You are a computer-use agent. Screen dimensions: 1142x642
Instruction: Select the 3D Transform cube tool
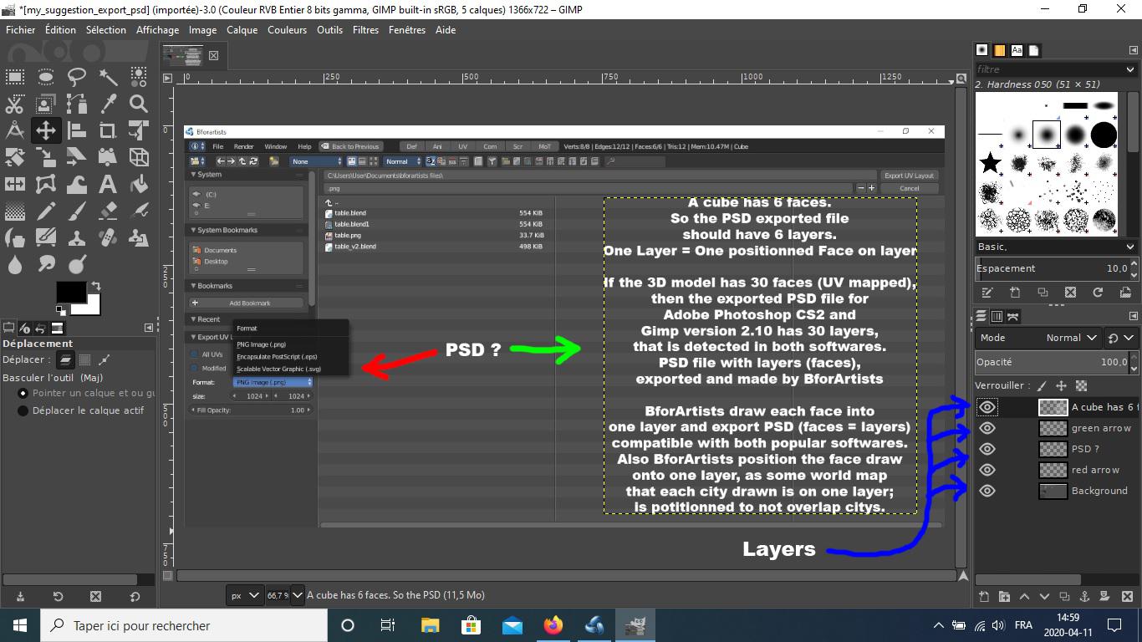click(139, 157)
